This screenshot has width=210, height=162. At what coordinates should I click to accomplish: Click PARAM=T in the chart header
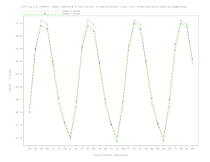(x=45, y=7)
